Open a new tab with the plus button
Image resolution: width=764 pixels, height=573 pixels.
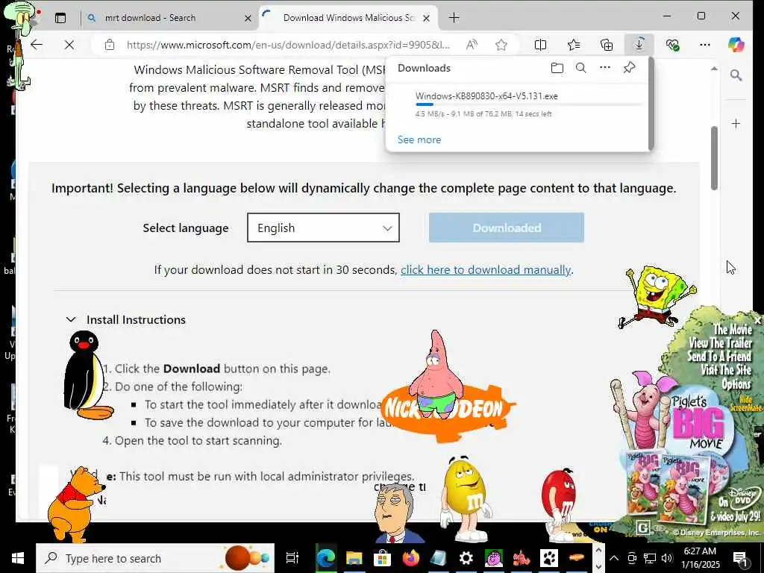pyautogui.click(x=454, y=18)
